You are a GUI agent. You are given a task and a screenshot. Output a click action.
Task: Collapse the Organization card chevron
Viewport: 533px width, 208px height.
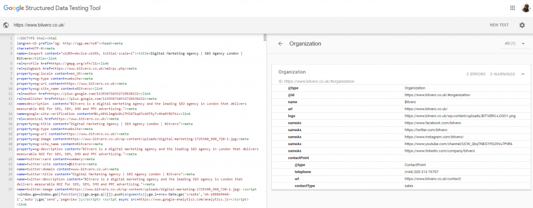pyautogui.click(x=523, y=74)
